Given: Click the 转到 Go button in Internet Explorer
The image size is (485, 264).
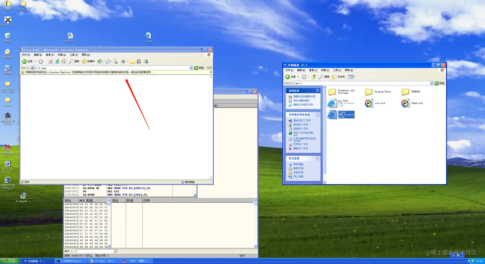Looking at the screenshot, I should (199, 68).
